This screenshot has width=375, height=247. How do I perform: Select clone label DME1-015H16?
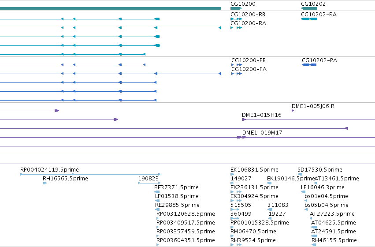[x=262, y=115]
